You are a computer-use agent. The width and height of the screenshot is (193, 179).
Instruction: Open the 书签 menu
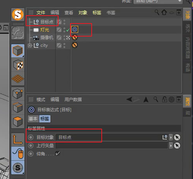(x=111, y=13)
